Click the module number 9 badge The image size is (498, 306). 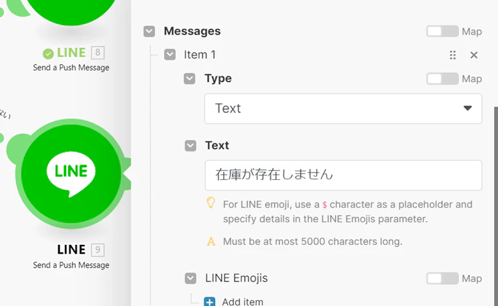coord(98,250)
